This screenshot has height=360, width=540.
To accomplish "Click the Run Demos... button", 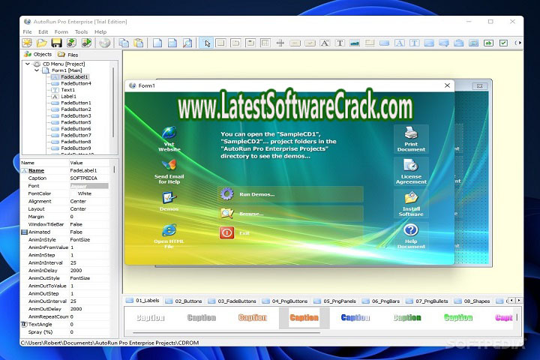I will [291, 194].
